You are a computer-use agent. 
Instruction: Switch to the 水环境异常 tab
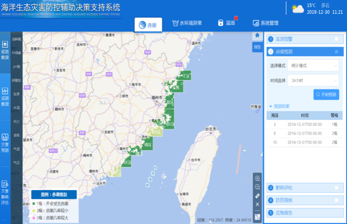(187, 23)
